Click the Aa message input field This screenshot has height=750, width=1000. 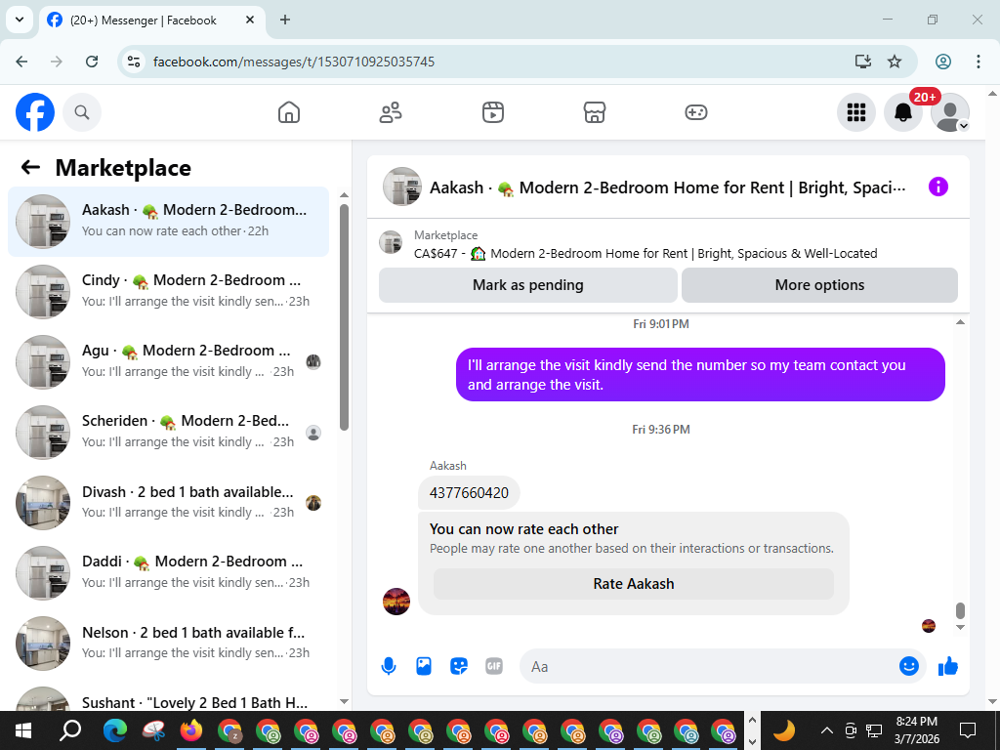[708, 666]
